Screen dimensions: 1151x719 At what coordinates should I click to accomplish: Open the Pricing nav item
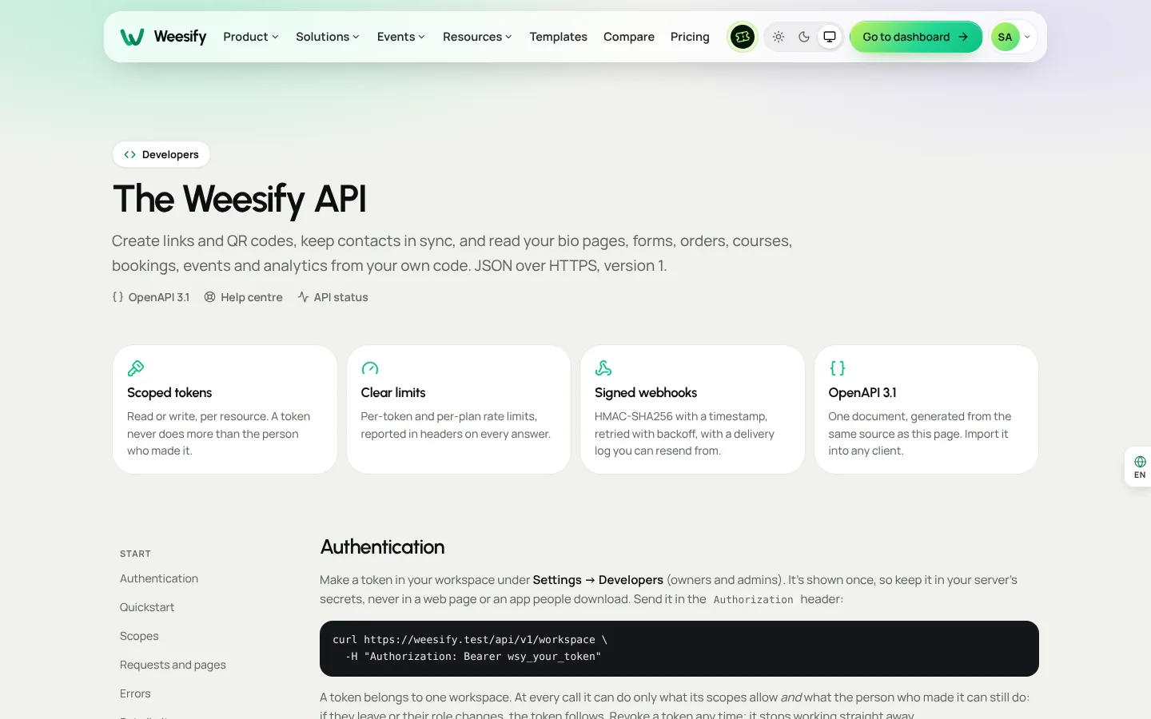tap(690, 37)
